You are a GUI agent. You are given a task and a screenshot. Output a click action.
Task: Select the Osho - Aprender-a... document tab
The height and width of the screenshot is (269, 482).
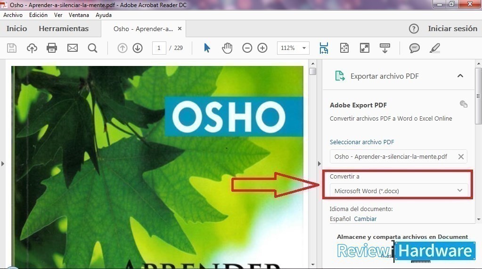click(x=143, y=29)
